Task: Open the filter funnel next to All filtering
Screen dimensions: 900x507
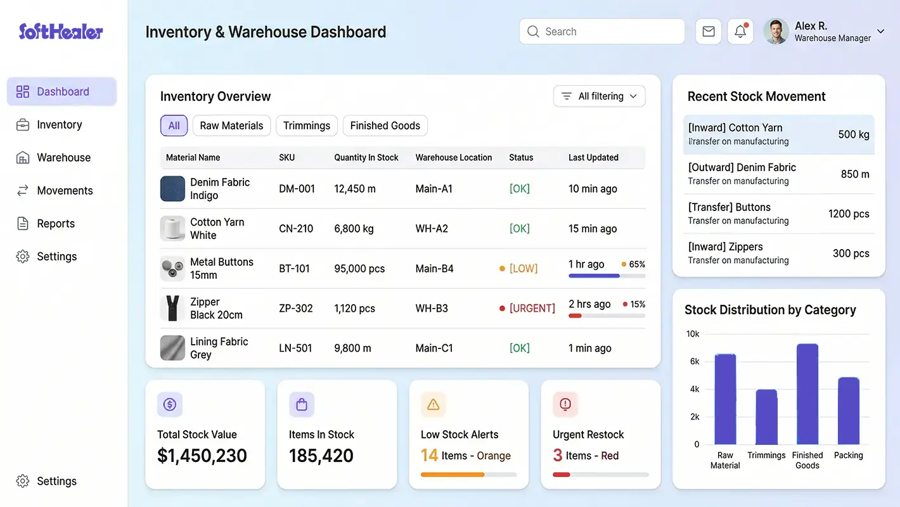Action: pos(567,96)
